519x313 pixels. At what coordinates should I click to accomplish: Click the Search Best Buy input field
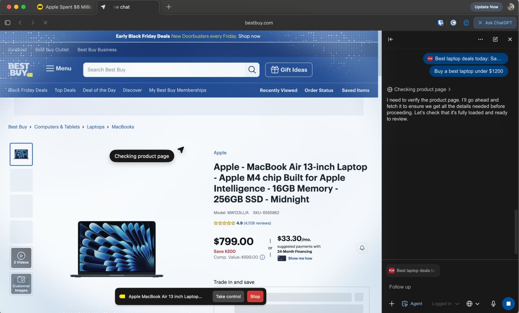point(164,70)
